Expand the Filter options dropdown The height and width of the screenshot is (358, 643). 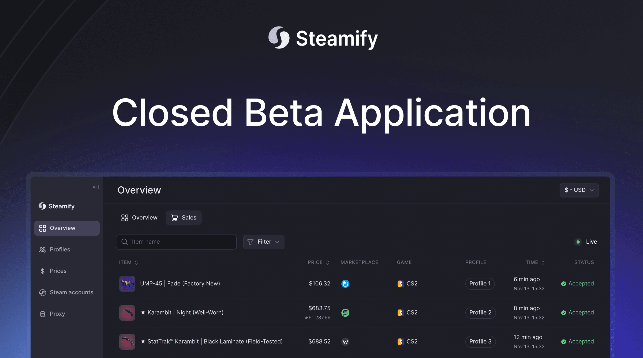click(263, 242)
